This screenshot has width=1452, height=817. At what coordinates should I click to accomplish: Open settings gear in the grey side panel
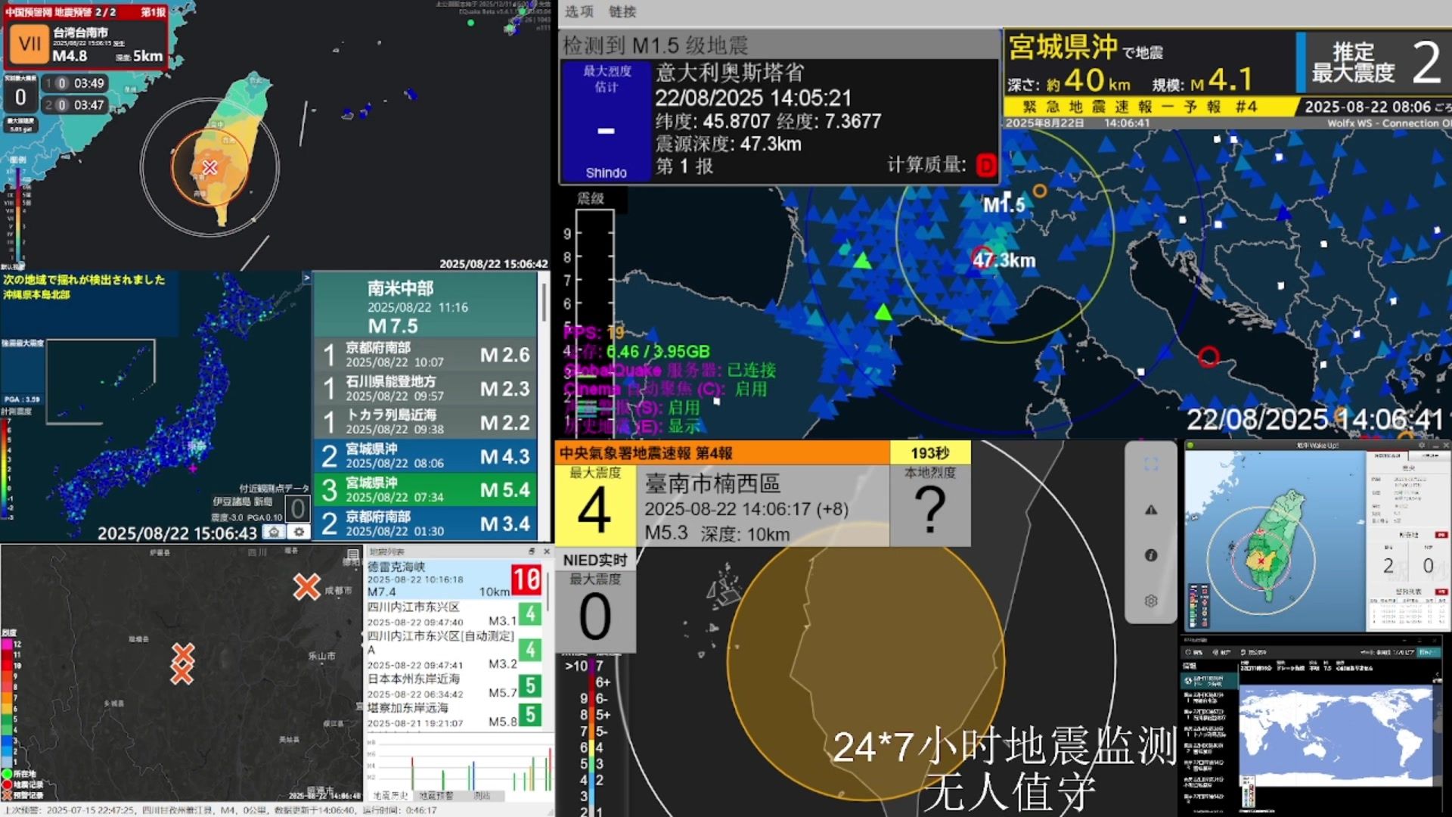1151,601
